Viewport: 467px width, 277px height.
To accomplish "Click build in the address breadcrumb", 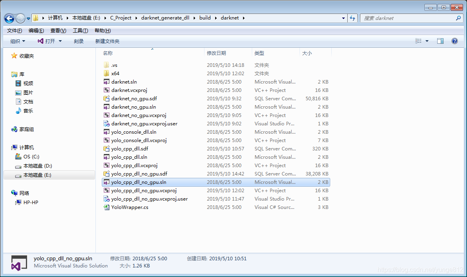I will click(x=205, y=18).
